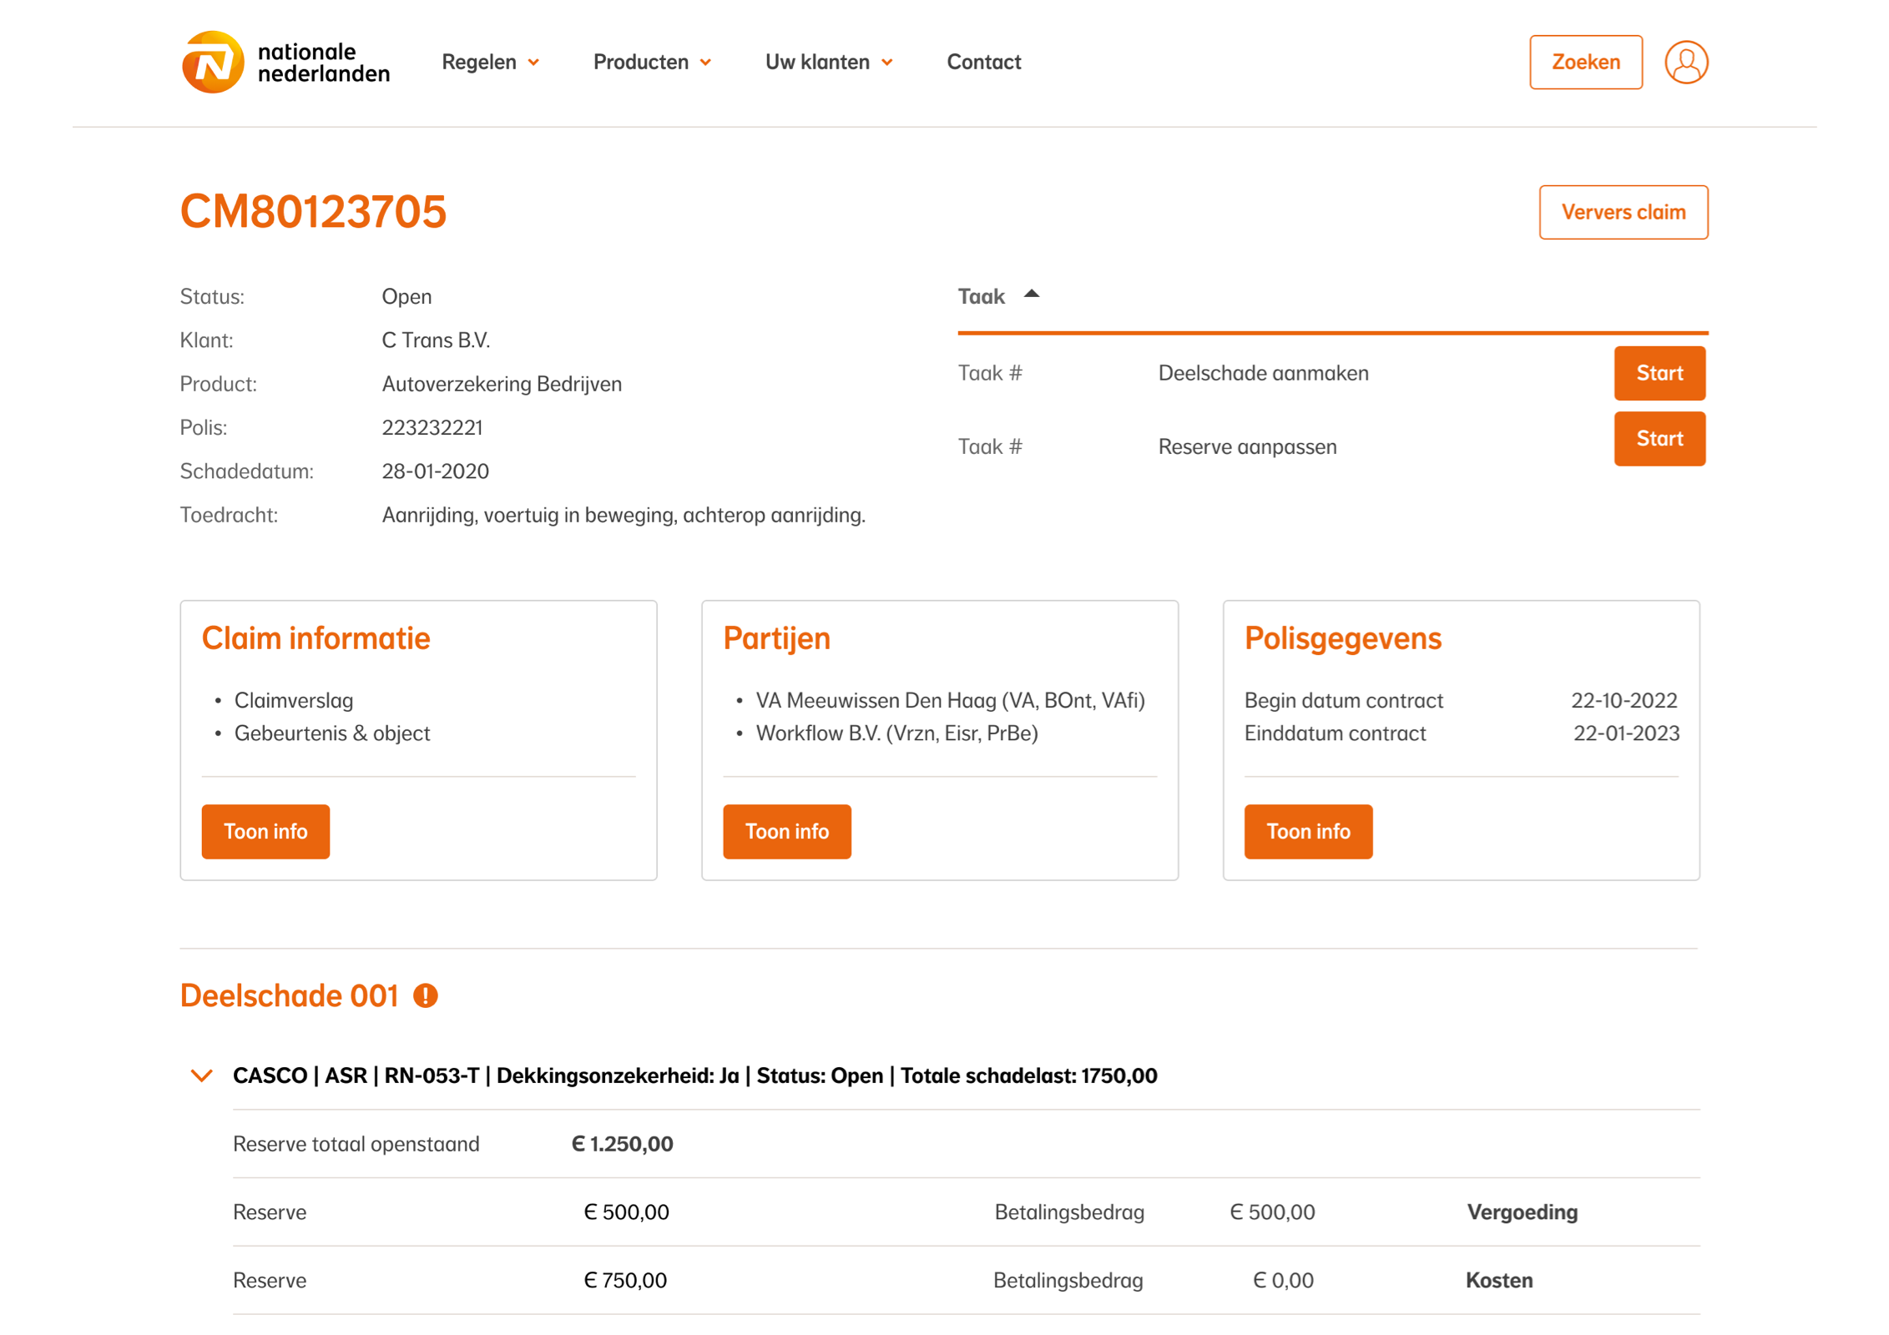
Task: Go to the Contact page
Action: (x=983, y=63)
